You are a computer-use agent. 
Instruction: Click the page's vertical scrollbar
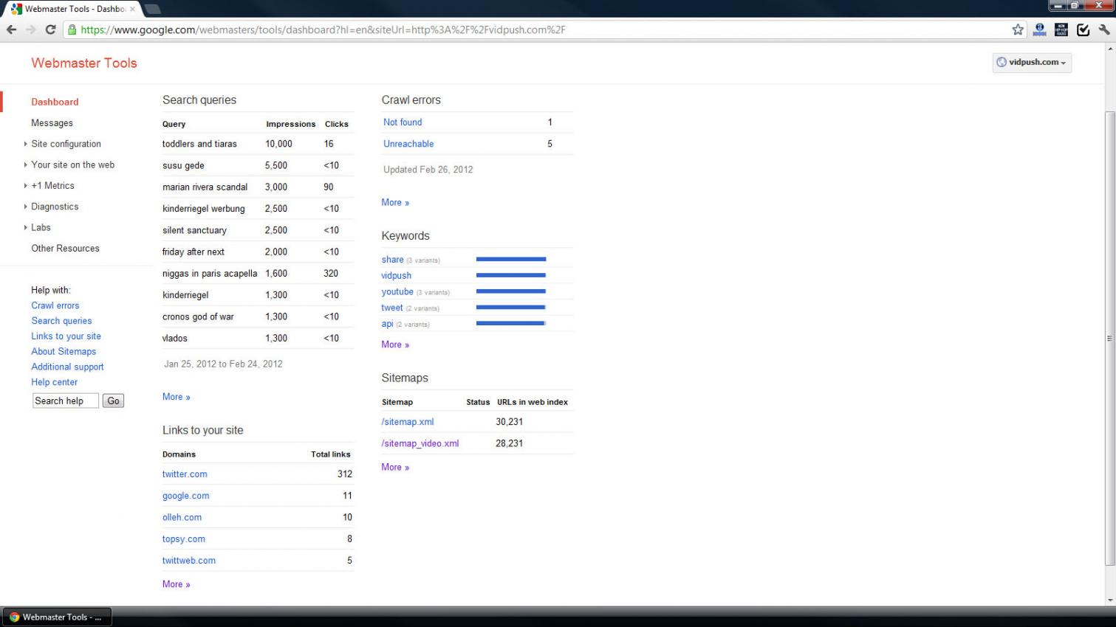click(1109, 338)
